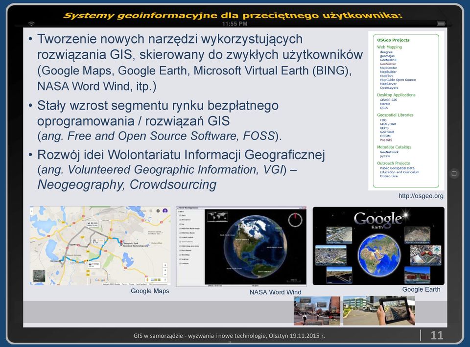This screenshot has width=470, height=347.
Task: Click the 14 min route label on map
Action: 93,265
